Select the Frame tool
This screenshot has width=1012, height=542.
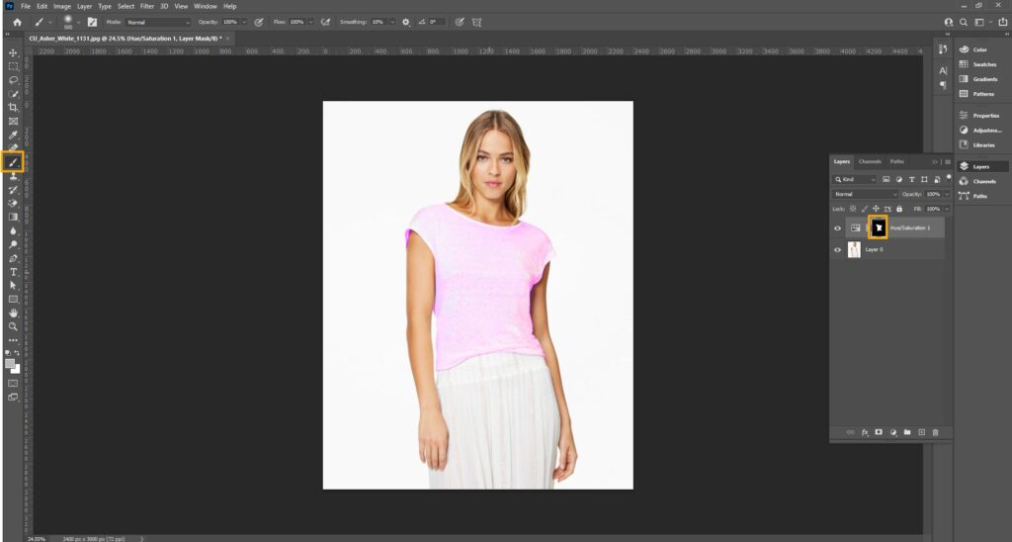(13, 121)
